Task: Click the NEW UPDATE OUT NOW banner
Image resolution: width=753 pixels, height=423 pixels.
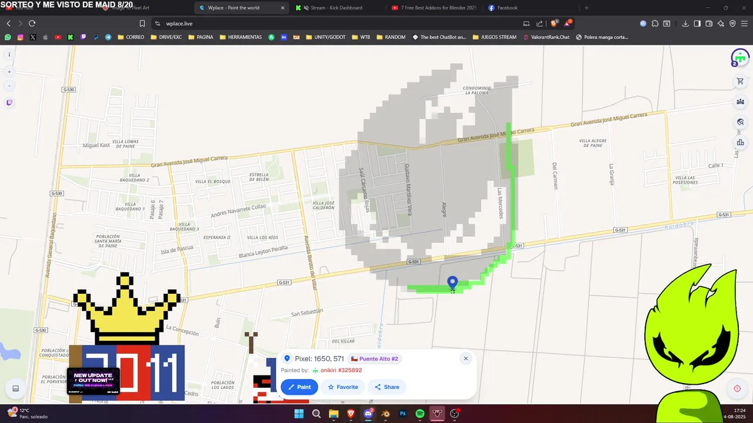Action: tap(93, 381)
